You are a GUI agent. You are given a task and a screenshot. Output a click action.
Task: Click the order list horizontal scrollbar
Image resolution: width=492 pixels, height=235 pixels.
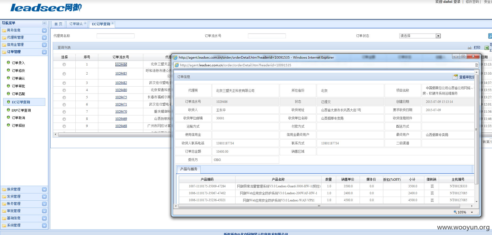click(x=115, y=135)
